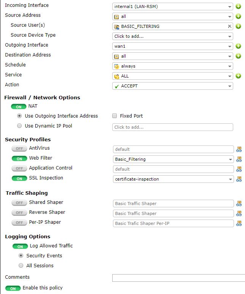Open the Action ACCEPT dropdown
245x294 pixels.
173,86
